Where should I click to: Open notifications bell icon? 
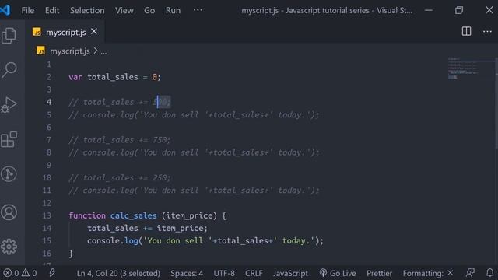(x=489, y=273)
